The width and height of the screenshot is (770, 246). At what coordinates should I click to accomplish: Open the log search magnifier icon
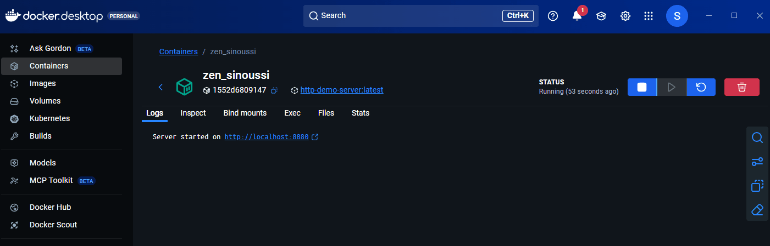tap(757, 138)
